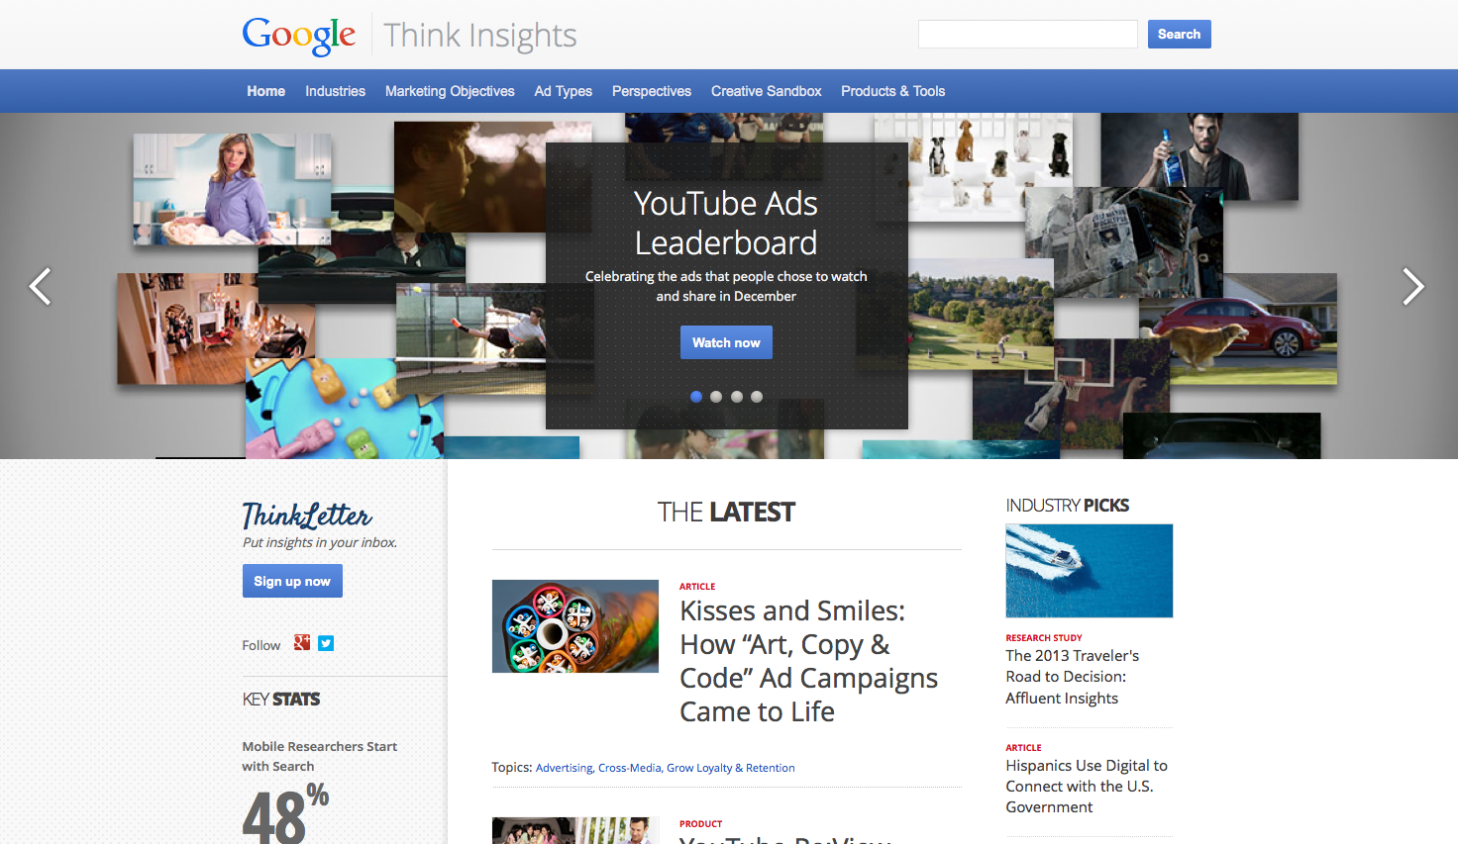
Task: Click the Mobile Researchers Start with Search stat
Action: [320, 756]
